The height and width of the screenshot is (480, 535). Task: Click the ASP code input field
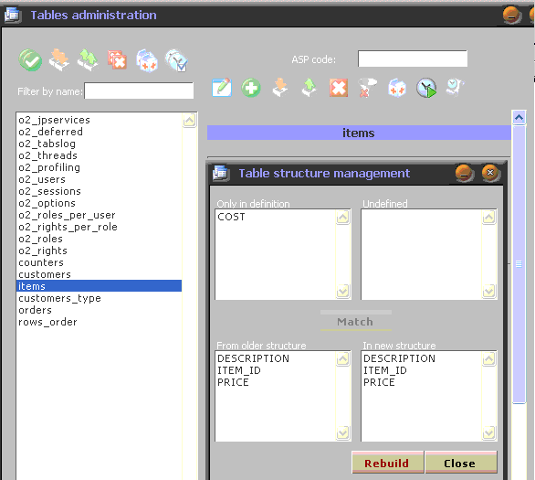click(413, 59)
